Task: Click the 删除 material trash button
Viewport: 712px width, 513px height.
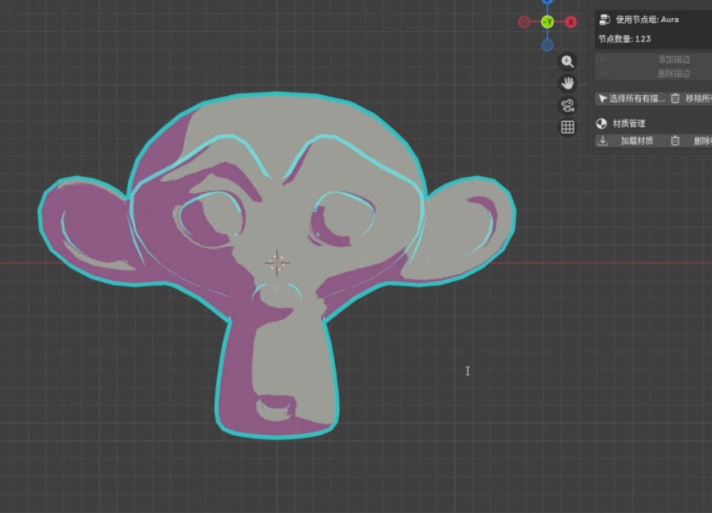Action: click(x=691, y=141)
